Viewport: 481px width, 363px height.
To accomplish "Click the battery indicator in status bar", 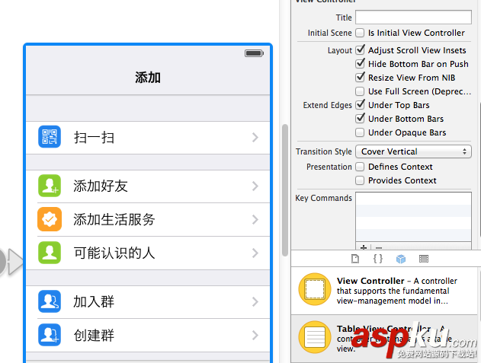I will 254,53.
